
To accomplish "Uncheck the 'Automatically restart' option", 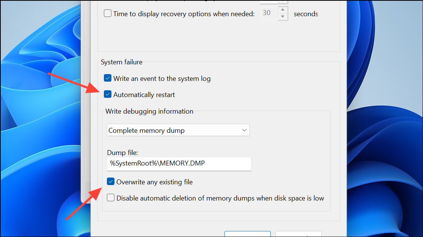I will [x=108, y=94].
